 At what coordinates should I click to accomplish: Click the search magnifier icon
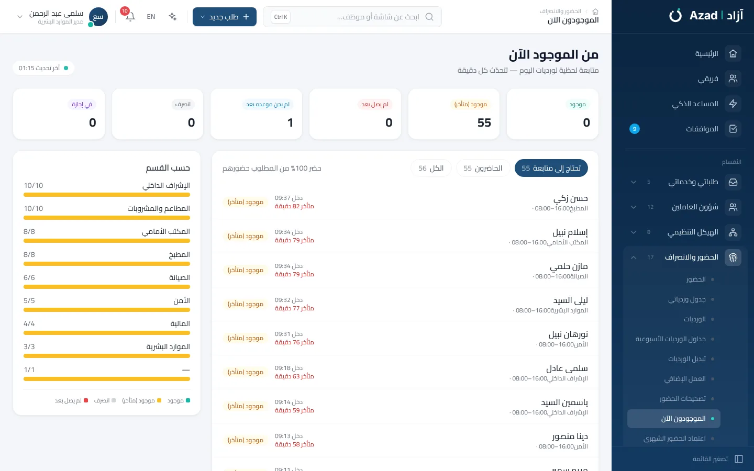pos(429,17)
